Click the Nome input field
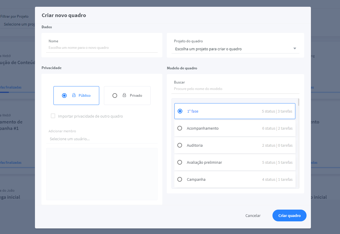 coord(102,48)
